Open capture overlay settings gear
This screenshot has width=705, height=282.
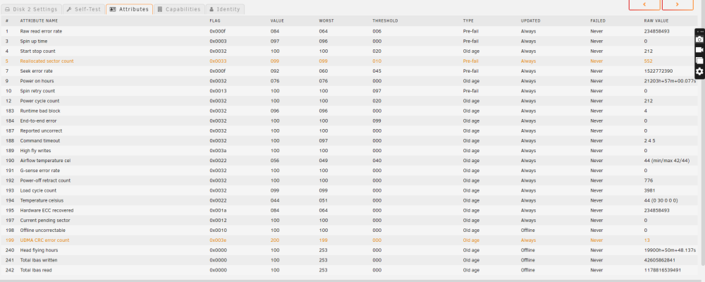[699, 71]
